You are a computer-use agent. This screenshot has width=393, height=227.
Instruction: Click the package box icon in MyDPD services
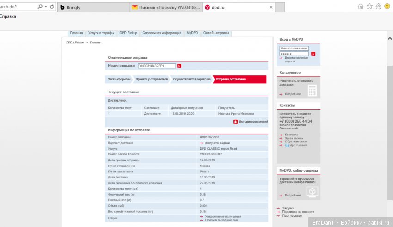pos(312,190)
